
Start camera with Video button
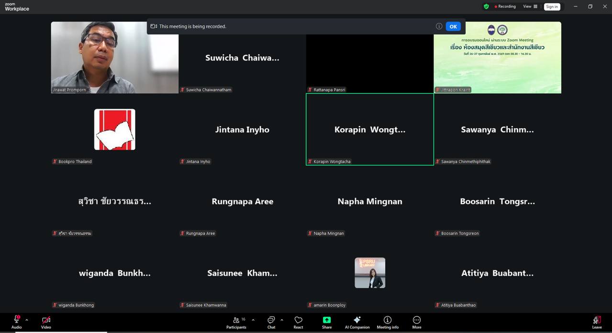pos(46,322)
